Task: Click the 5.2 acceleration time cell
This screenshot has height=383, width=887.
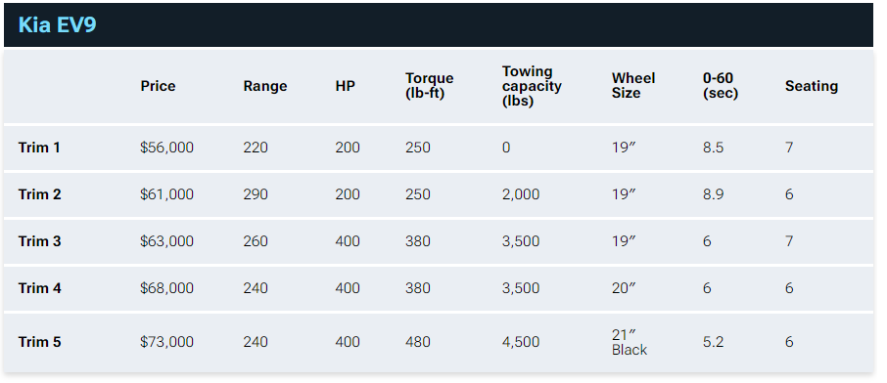Action: [713, 342]
